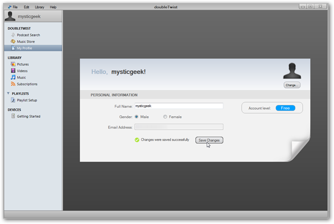Select Getting Started under Devices

point(29,117)
